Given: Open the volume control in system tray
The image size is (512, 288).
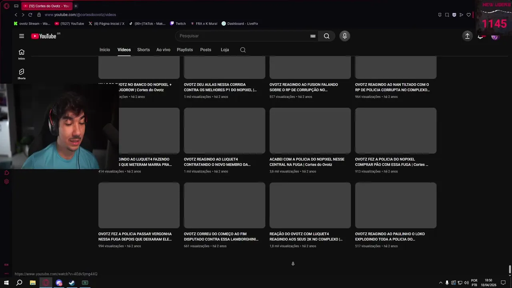Looking at the screenshot, I should 466,283.
